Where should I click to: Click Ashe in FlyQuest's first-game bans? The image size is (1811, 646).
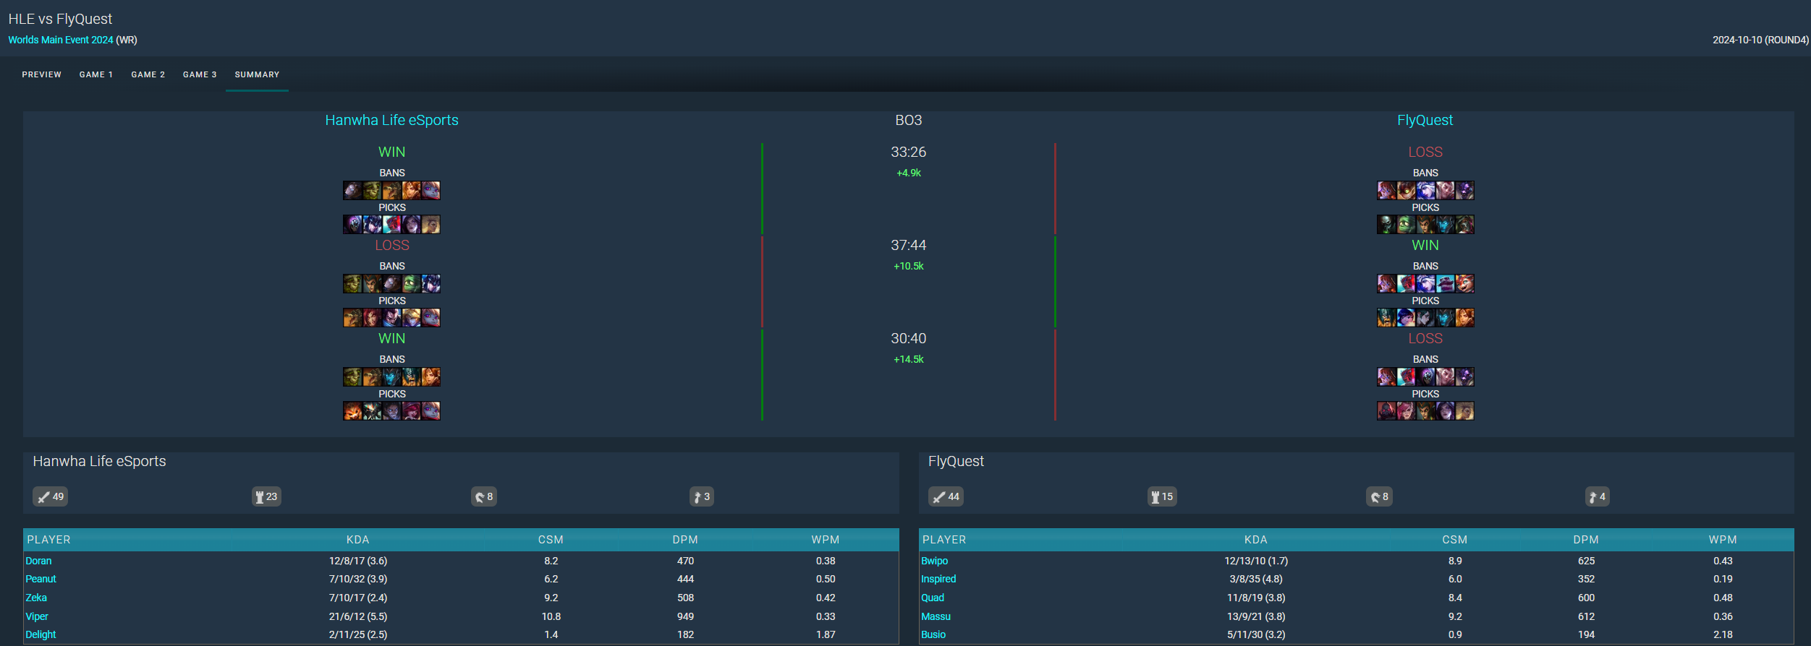click(x=1425, y=190)
